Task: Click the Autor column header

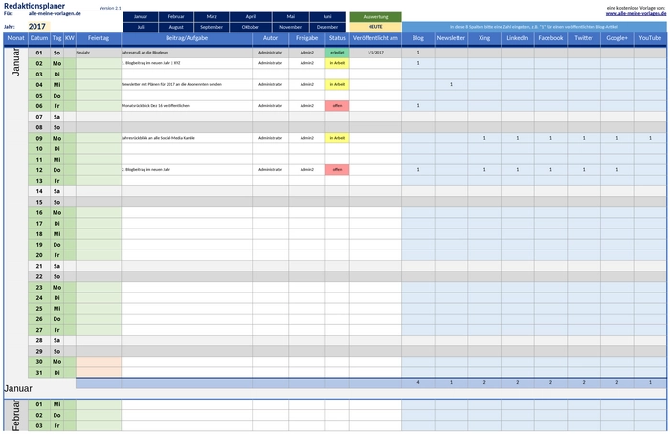Action: (x=270, y=38)
